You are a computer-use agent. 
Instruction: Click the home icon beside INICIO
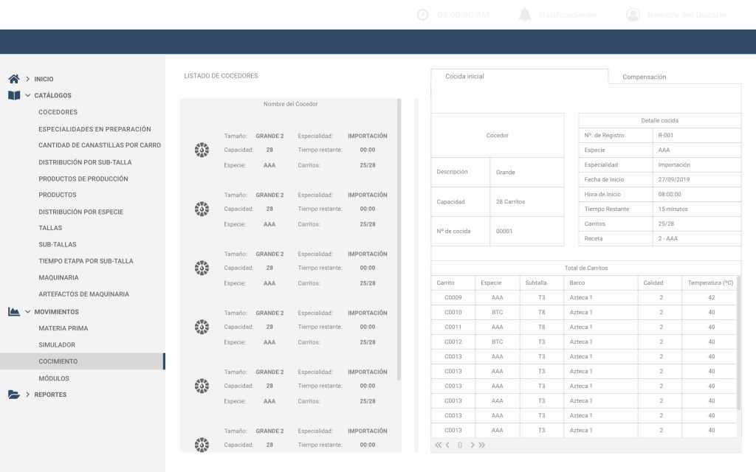tap(13, 79)
